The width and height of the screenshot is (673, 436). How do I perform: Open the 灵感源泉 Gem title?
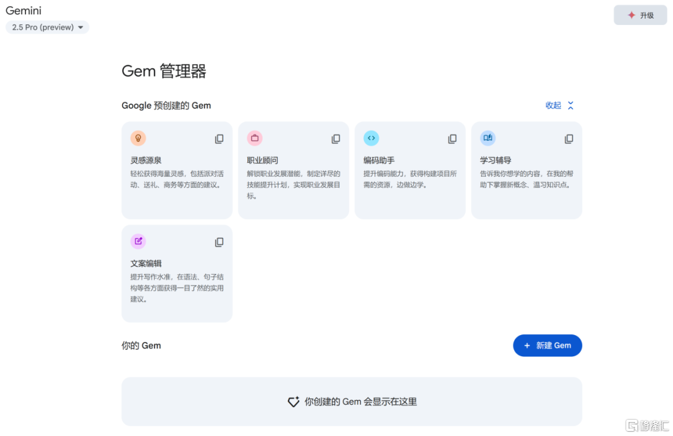pos(146,160)
